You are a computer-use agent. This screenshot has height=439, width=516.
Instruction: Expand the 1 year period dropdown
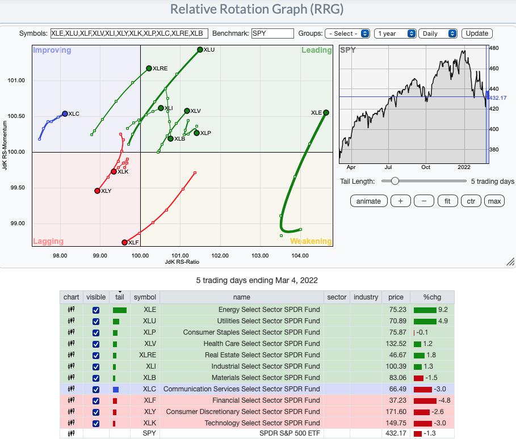(396, 33)
